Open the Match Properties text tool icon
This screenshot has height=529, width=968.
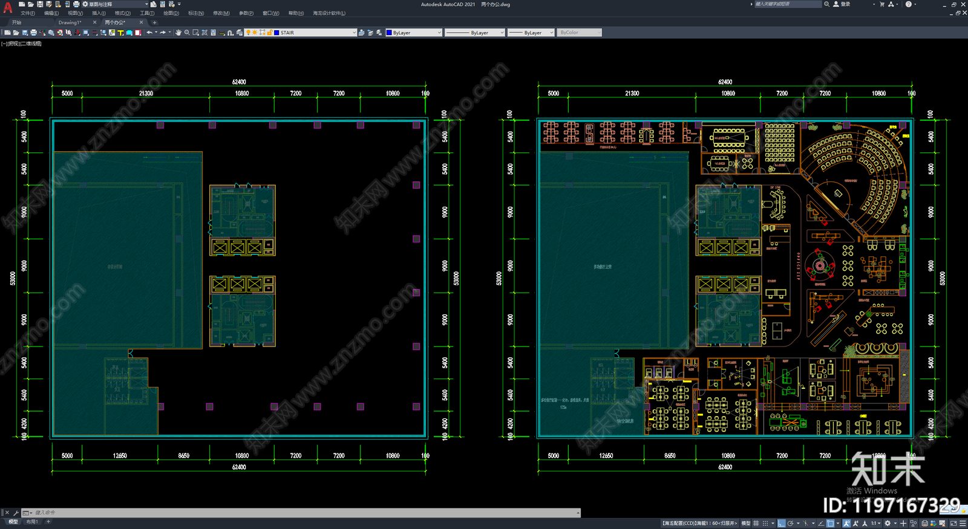(120, 33)
